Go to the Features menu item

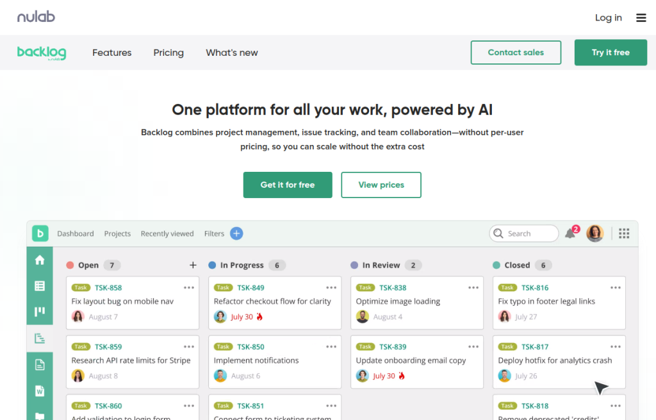(111, 53)
